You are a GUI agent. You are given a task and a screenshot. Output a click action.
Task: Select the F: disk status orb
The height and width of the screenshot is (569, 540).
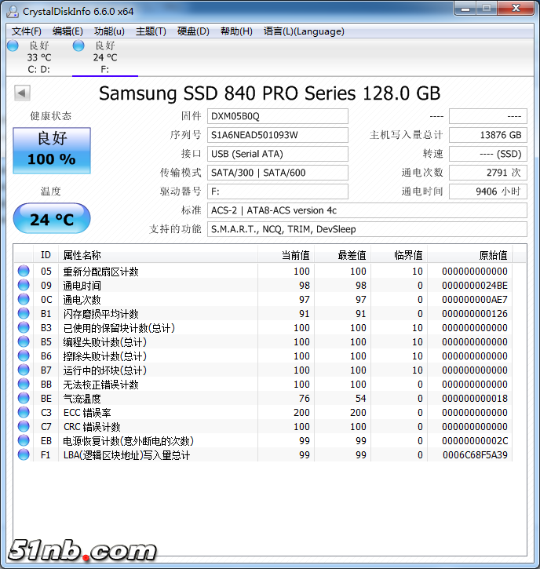pos(78,46)
